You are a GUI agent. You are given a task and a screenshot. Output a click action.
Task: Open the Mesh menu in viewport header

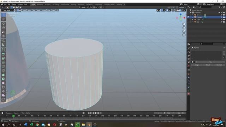38,10
